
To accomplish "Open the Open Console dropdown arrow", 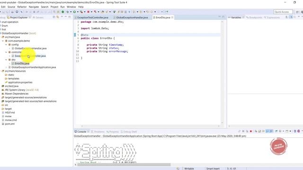I will coord(290,131).
